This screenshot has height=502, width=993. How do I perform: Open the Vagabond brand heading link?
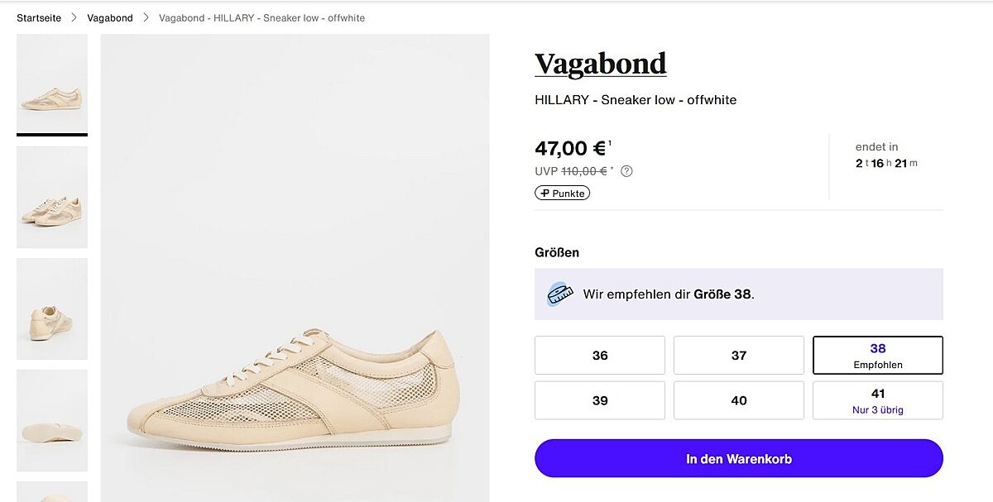(x=600, y=64)
